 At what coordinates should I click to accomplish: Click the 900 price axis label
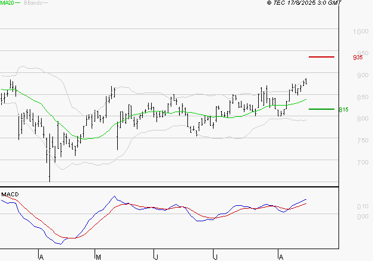[x=362, y=75]
